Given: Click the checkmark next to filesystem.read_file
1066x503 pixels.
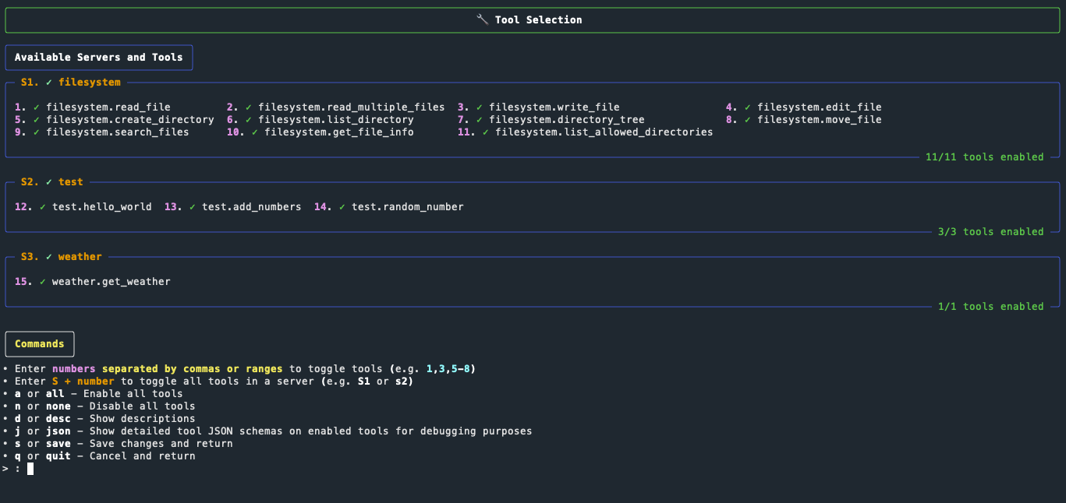Looking at the screenshot, I should (x=37, y=107).
